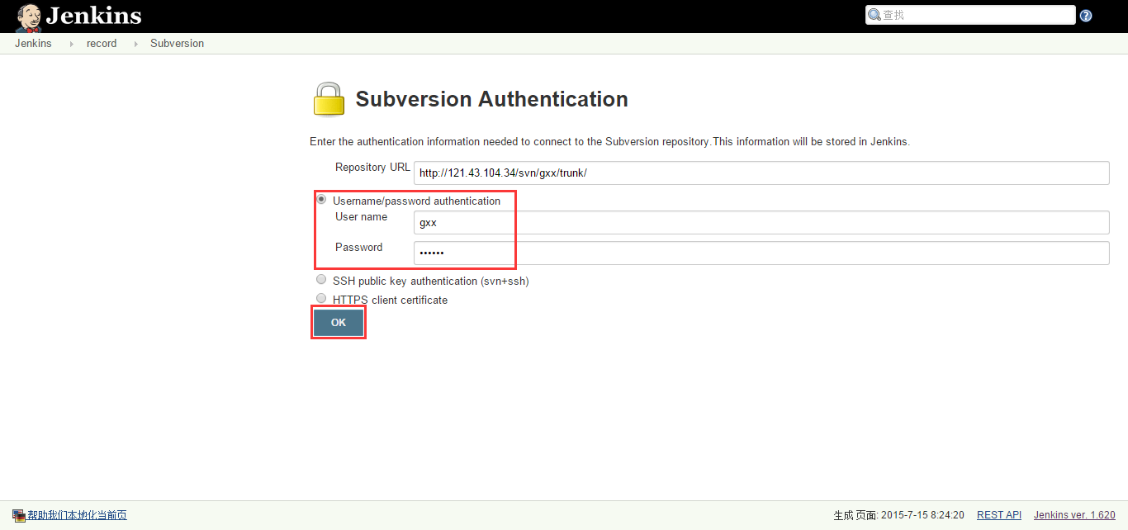
Task: Click the localization flag icon in footer
Action: click(19, 515)
